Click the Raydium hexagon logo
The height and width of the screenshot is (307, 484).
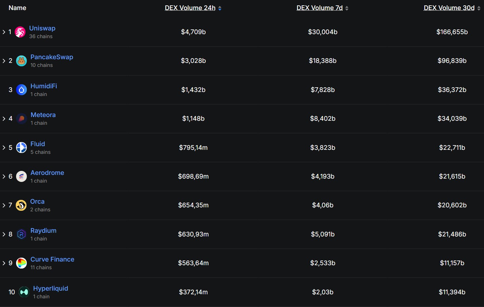(x=21, y=234)
